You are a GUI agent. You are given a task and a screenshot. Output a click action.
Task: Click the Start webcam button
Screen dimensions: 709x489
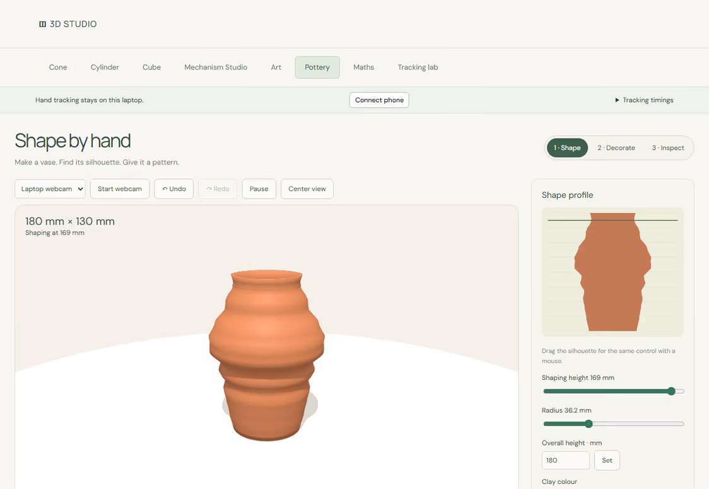pyautogui.click(x=120, y=189)
